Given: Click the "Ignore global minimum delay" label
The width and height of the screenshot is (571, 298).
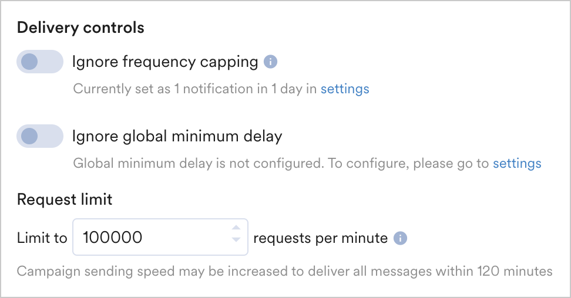Looking at the screenshot, I should tap(177, 136).
